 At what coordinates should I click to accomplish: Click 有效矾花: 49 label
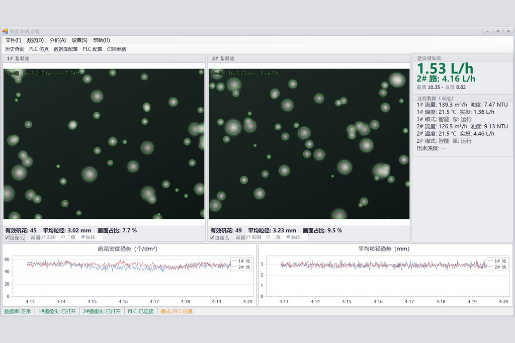(226, 230)
